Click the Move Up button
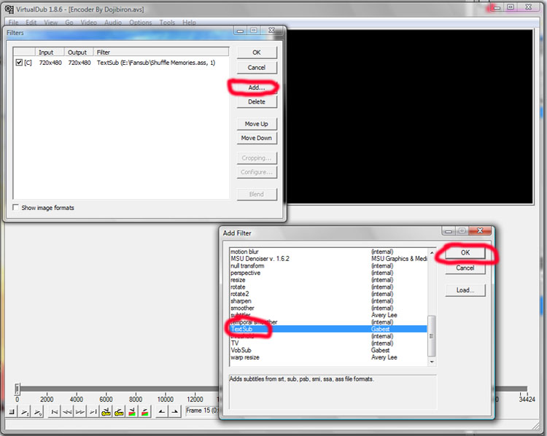 (x=257, y=124)
